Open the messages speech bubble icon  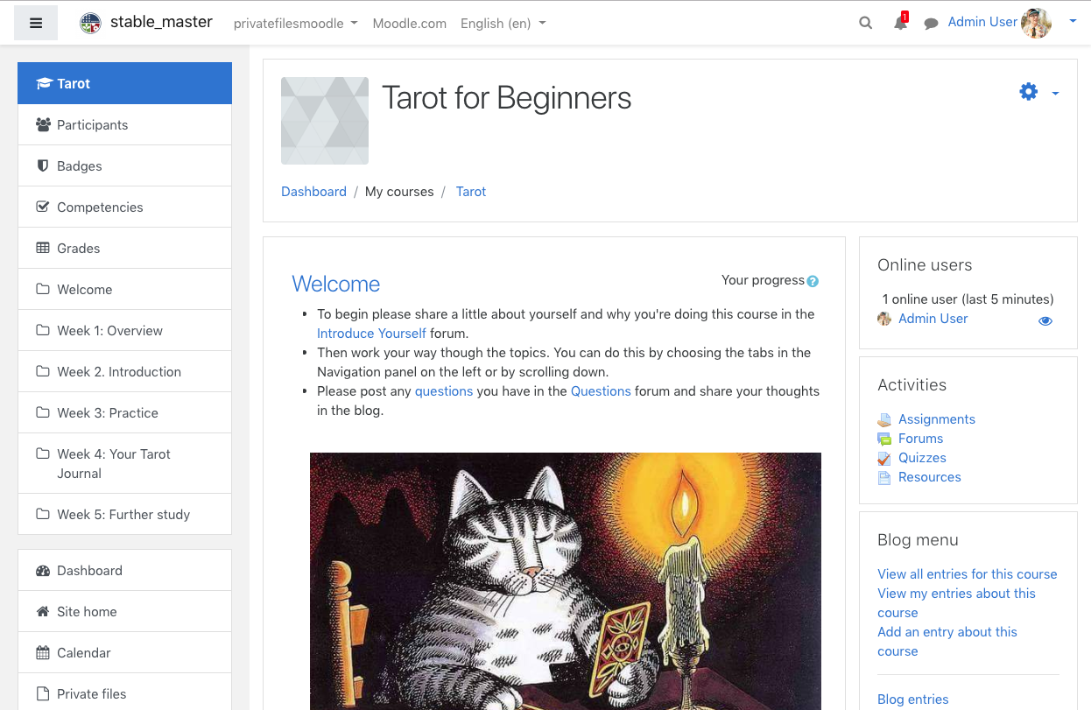pos(932,23)
